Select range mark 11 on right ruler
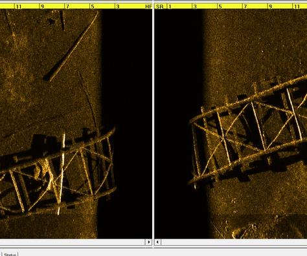307x256 pixels. point(297,6)
